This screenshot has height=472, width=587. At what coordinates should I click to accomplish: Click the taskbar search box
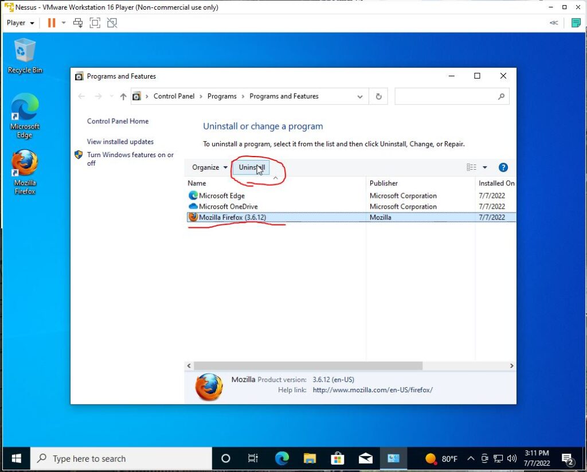[121, 458]
